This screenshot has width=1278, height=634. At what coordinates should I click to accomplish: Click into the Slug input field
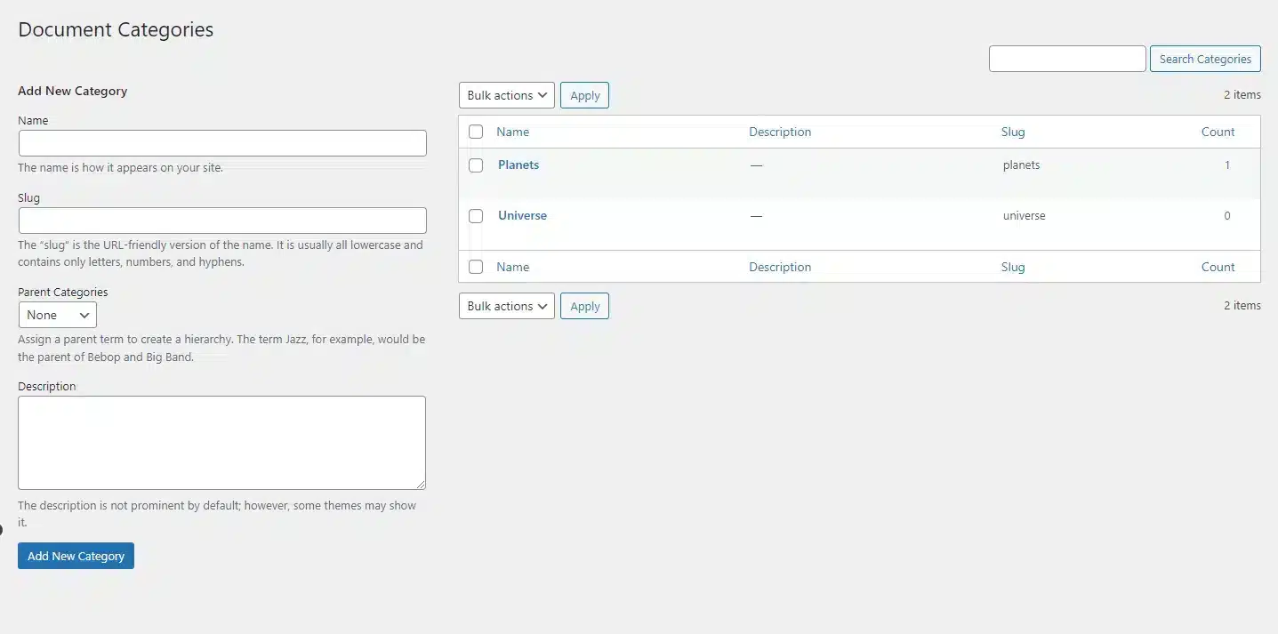tap(222, 221)
